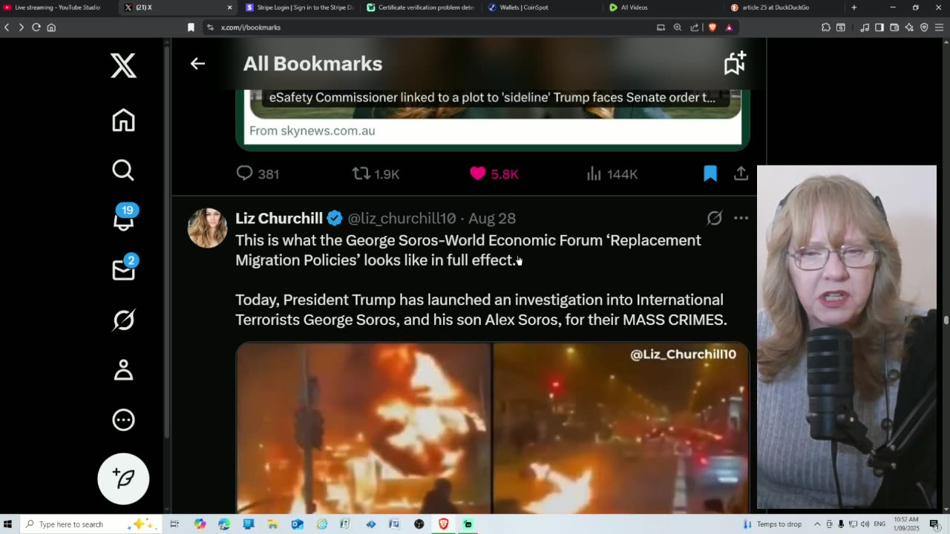The width and height of the screenshot is (950, 534).
Task: Open Explore search in X sidebar
Action: [x=123, y=171]
